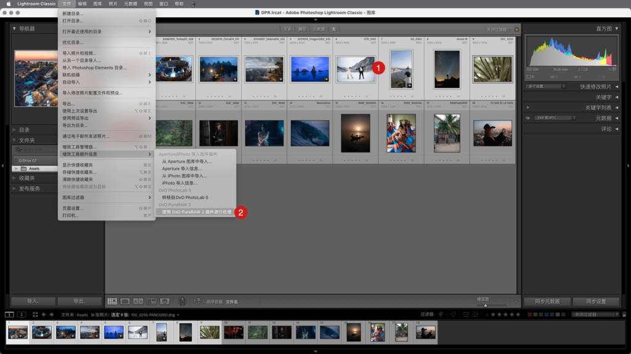The image size is (631, 354).
Task: Click the 导出 button
Action: point(79,301)
